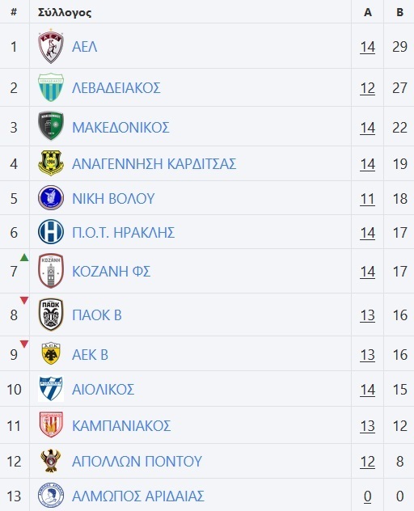Open ΑΕΛ matches played count 14
414x511 pixels.
point(367,47)
